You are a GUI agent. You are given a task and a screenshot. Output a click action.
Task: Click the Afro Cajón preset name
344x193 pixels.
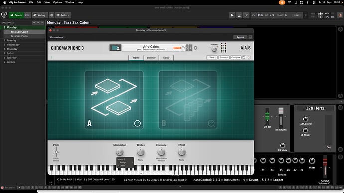[x=151, y=47]
